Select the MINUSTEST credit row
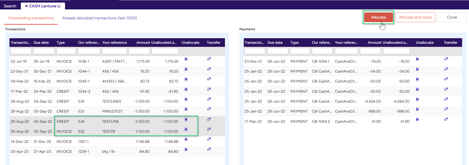The height and width of the screenshot is (165, 469). (117, 111)
